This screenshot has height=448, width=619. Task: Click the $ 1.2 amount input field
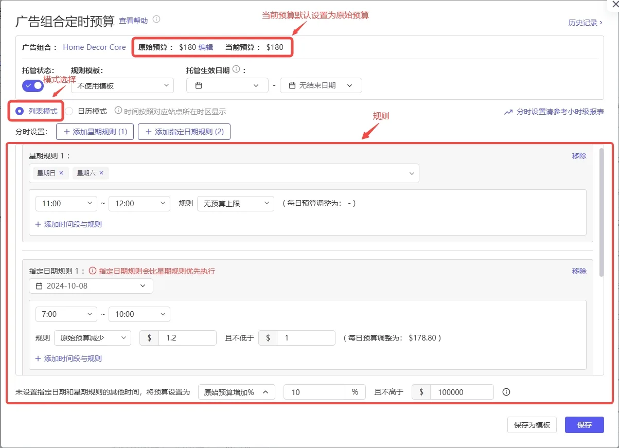(187, 338)
